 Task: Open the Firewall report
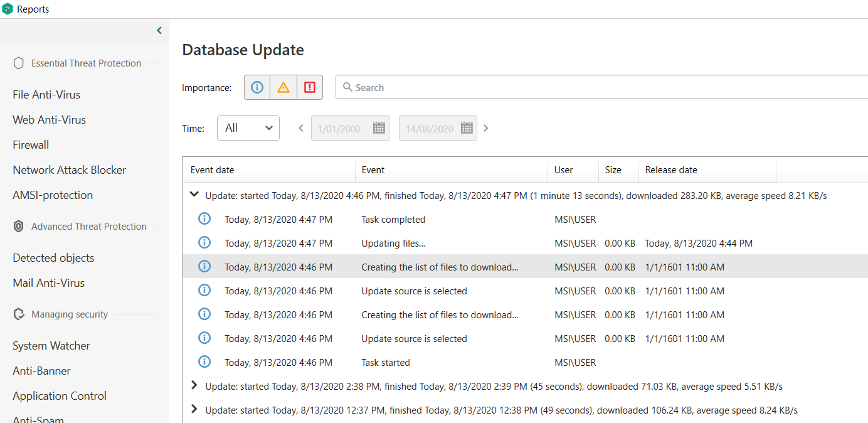[31, 145]
